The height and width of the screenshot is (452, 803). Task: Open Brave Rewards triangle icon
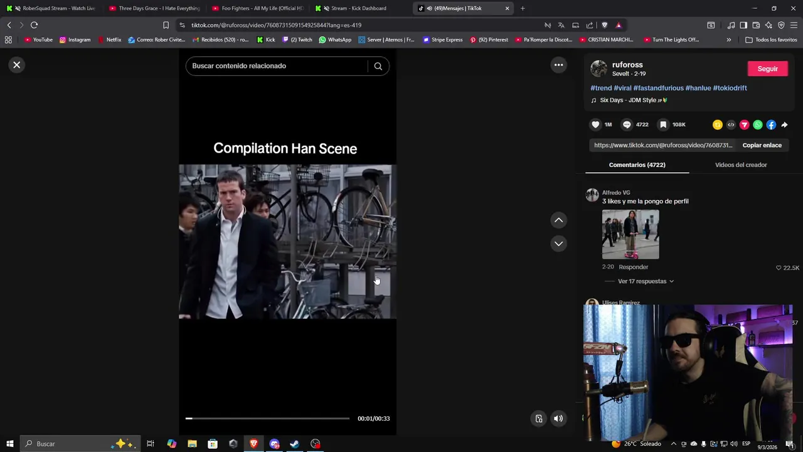pyautogui.click(x=619, y=25)
